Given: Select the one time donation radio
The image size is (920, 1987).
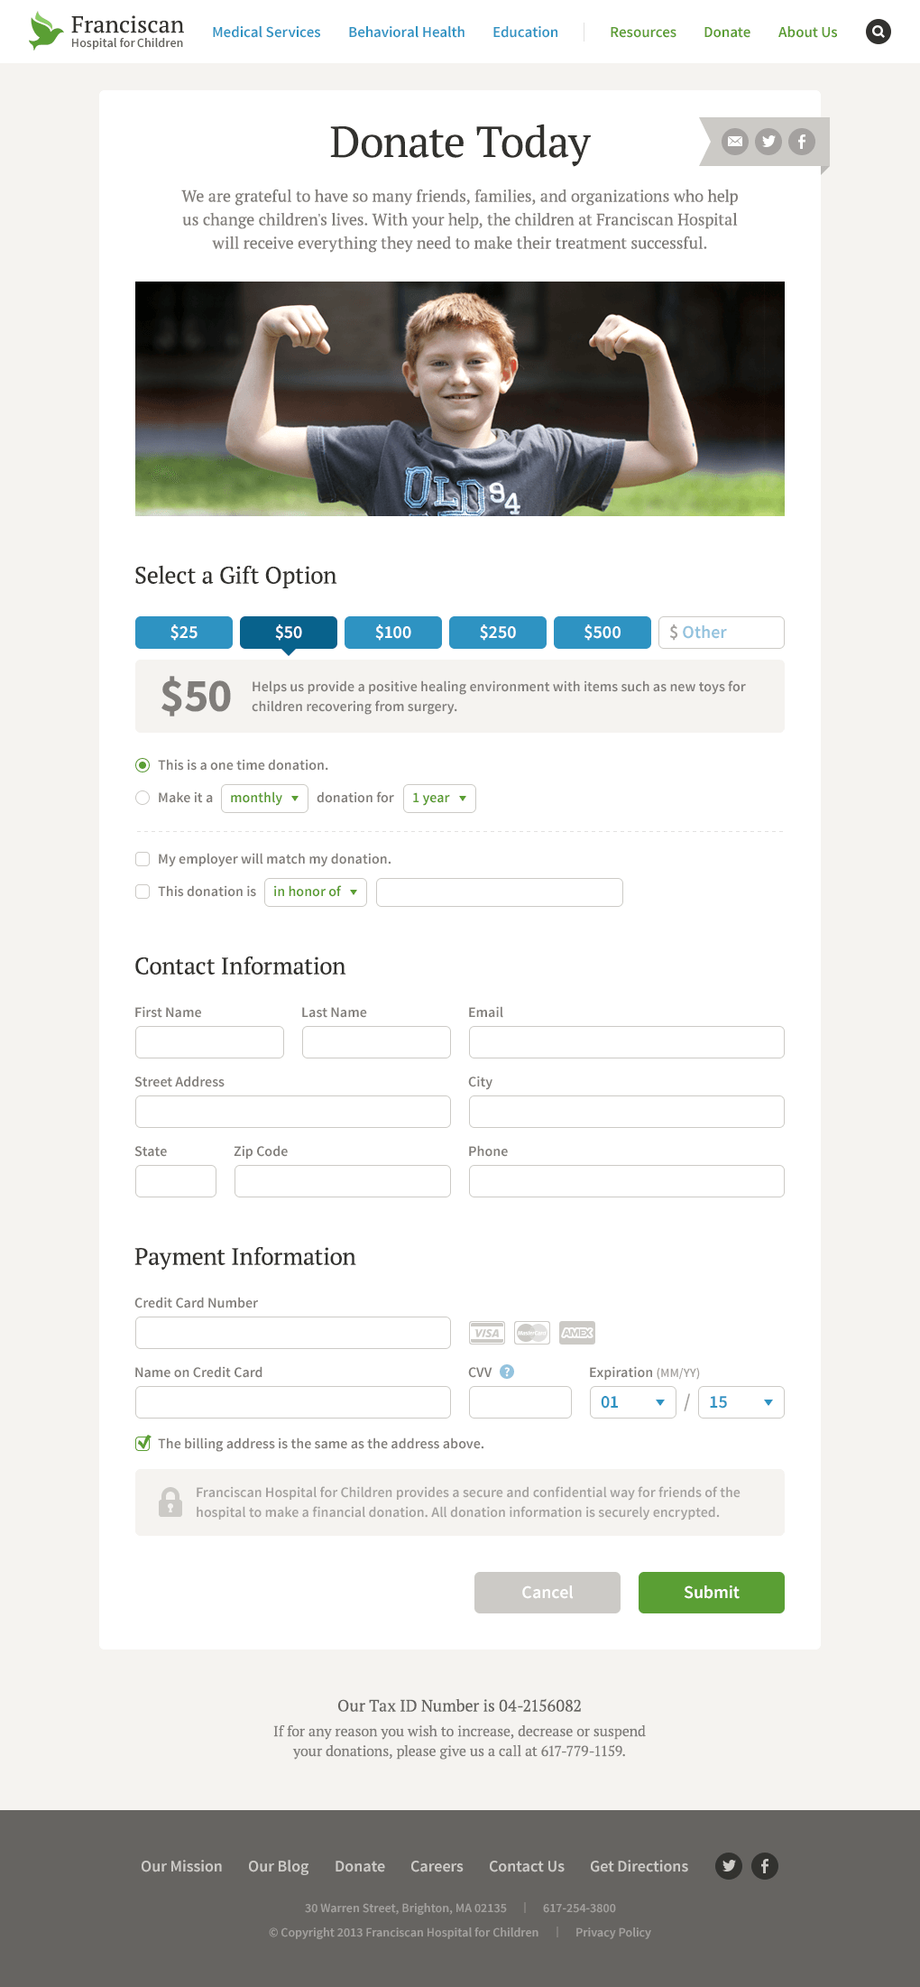Looking at the screenshot, I should (143, 765).
